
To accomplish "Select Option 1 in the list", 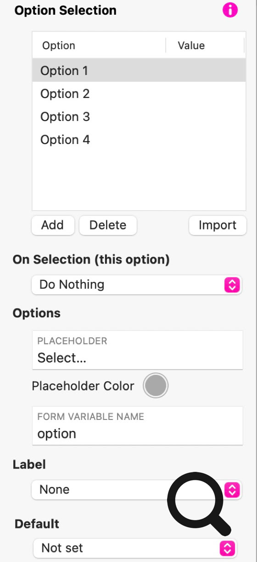I will pyautogui.click(x=139, y=71).
